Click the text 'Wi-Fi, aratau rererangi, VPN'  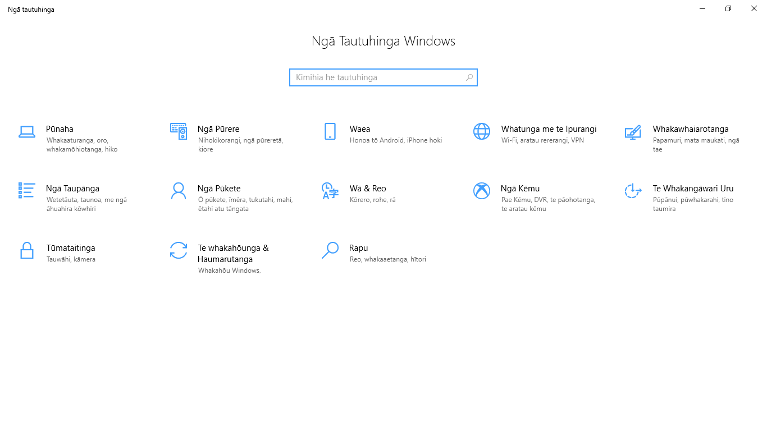[542, 140]
